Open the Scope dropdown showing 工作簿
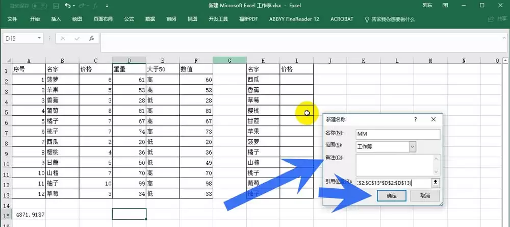This screenshot has height=227, width=510. coord(386,147)
